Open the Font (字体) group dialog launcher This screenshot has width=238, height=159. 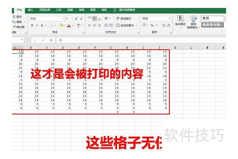coord(83,33)
